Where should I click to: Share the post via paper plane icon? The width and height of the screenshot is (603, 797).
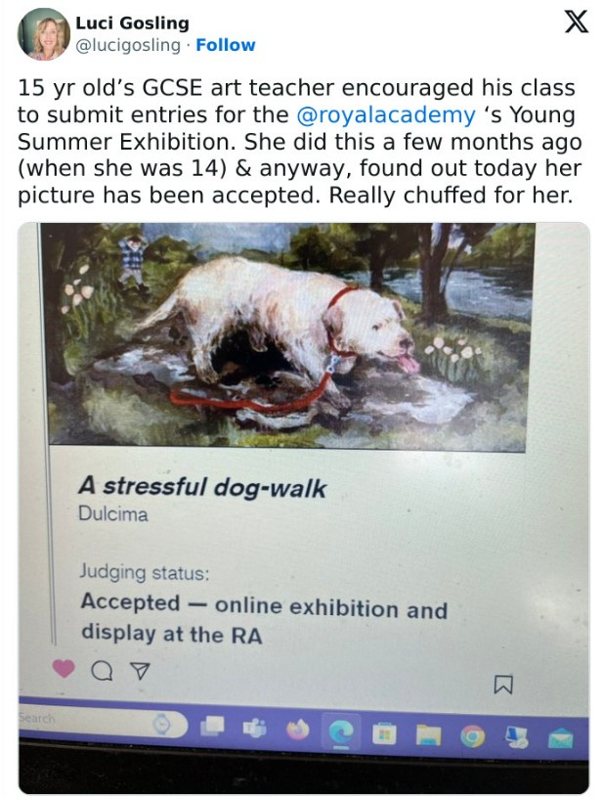[139, 670]
